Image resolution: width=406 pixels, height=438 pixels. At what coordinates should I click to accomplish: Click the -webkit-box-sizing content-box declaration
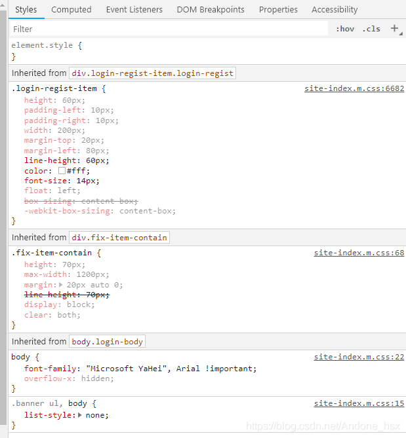pyautogui.click(x=100, y=211)
